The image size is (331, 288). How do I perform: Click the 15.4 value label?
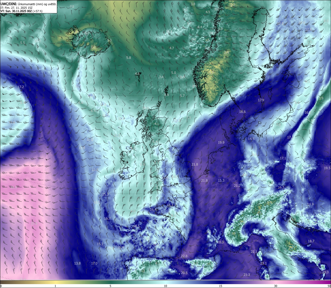click(x=121, y=247)
